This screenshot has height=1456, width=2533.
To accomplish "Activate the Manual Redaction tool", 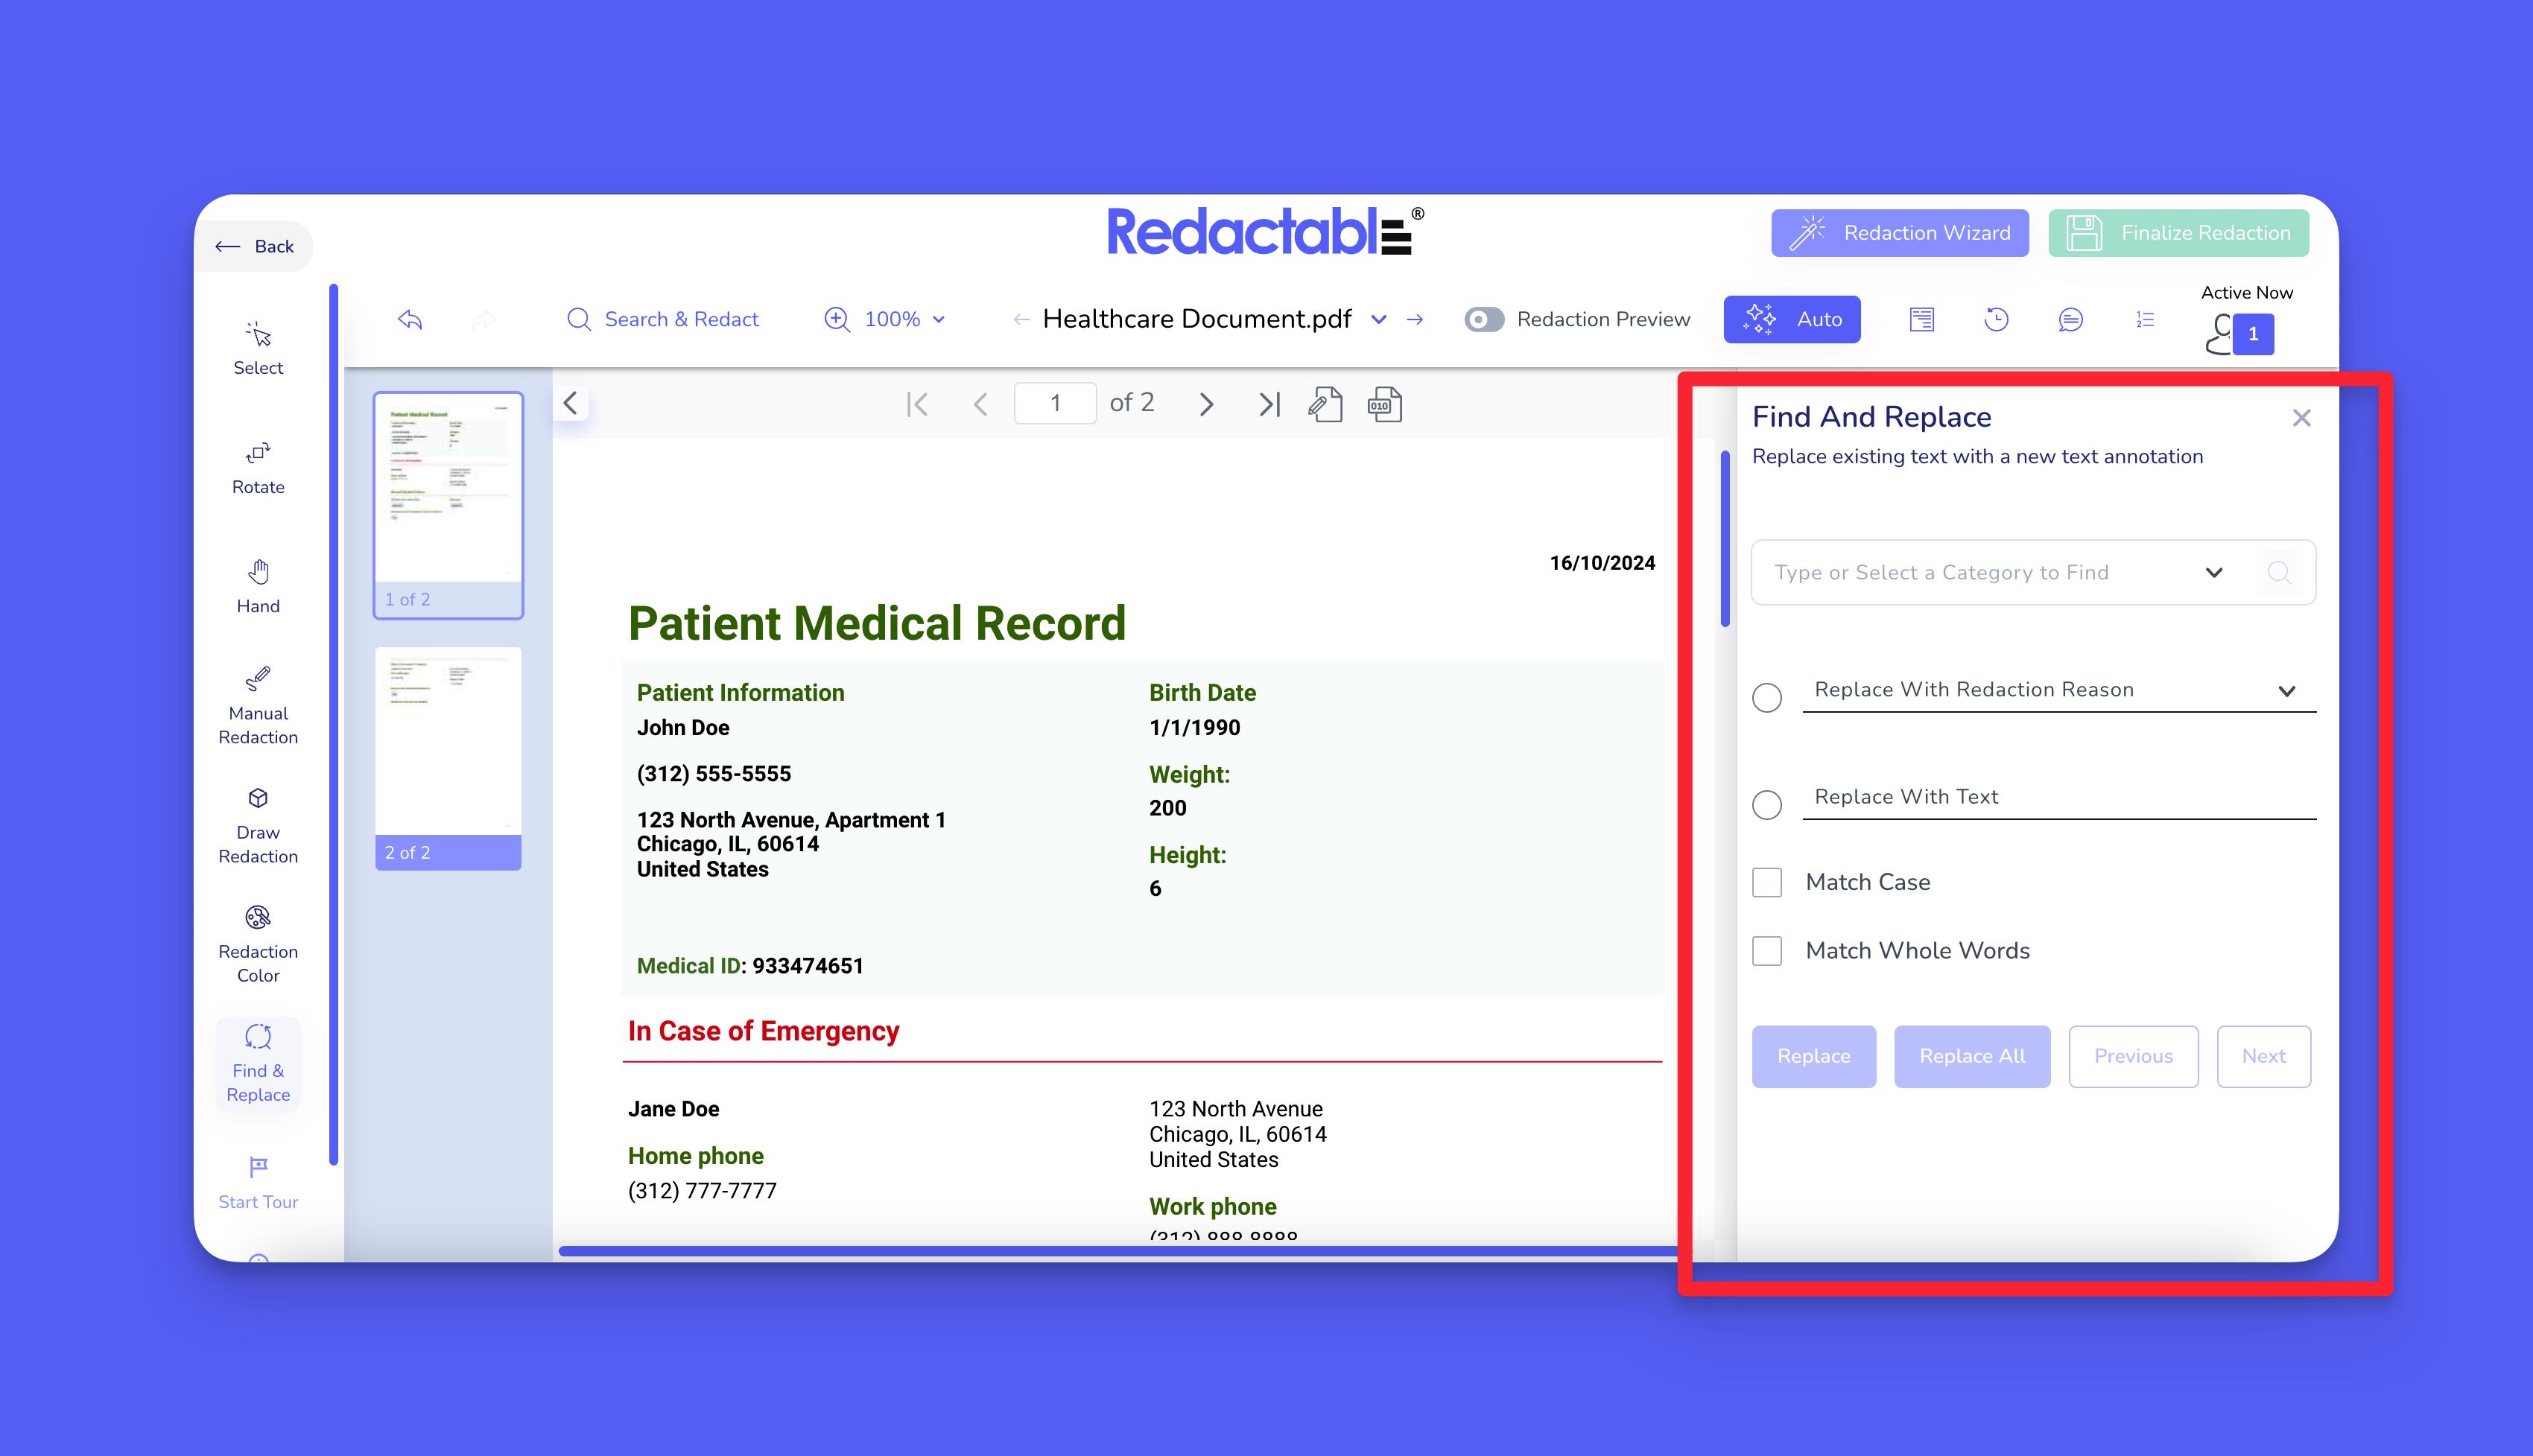I will pos(258,706).
